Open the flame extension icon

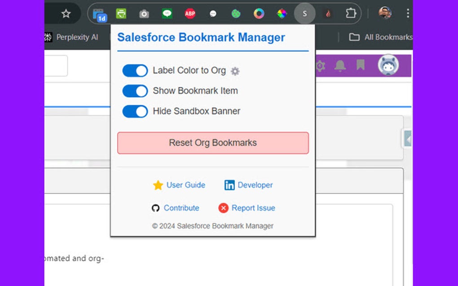(328, 13)
